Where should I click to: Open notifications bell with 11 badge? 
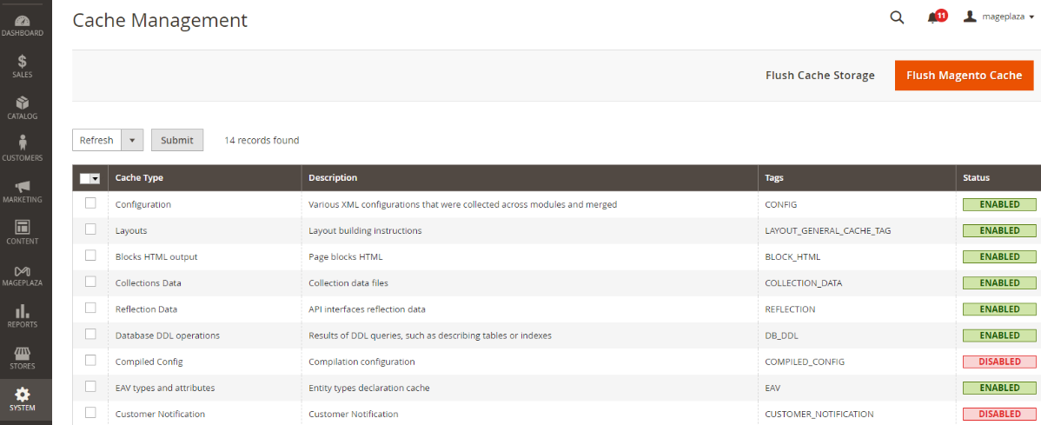coord(936,17)
